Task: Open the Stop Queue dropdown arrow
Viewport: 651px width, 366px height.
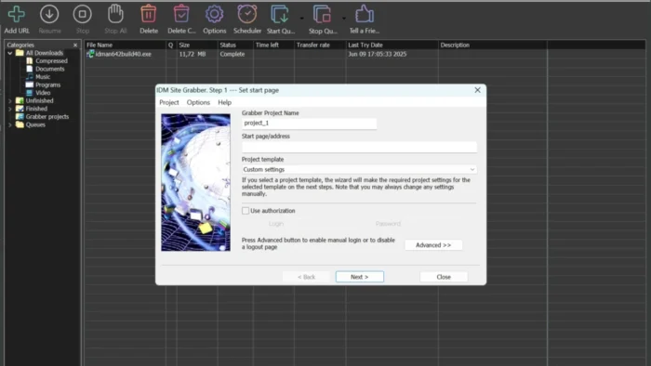Action: coord(344,19)
